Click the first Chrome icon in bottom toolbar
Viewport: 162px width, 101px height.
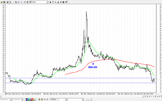coord(39,99)
